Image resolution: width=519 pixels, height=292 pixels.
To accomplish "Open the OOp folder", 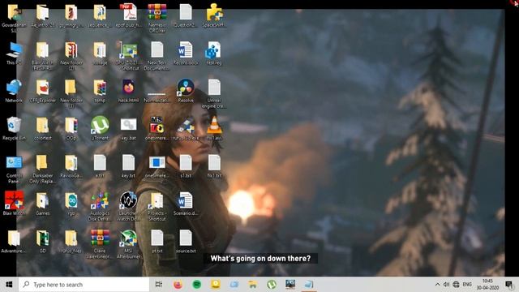I will pos(71,128).
